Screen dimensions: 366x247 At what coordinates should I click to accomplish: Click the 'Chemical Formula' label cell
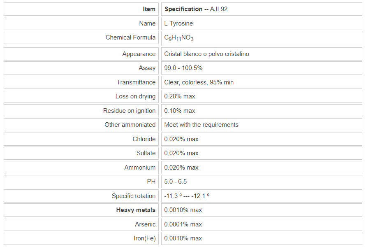[x=130, y=37]
